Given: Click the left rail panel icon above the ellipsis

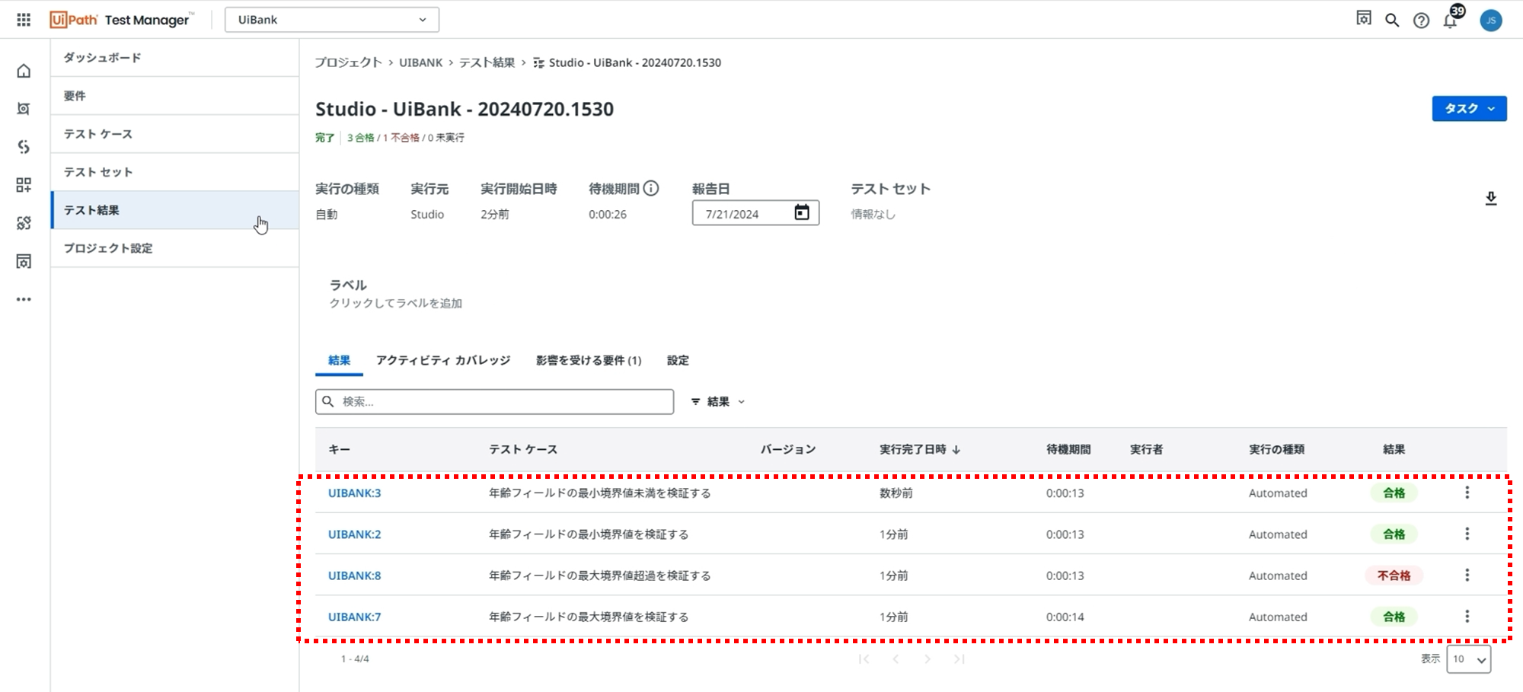Looking at the screenshot, I should (24, 261).
